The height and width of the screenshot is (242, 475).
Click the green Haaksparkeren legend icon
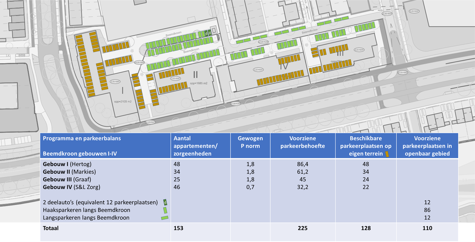(165, 210)
